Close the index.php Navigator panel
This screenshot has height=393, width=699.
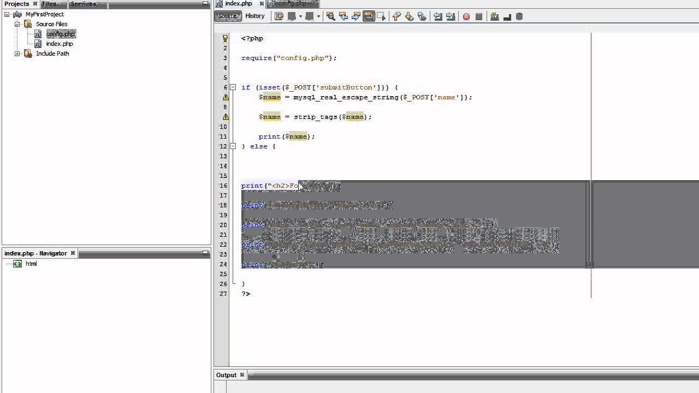(x=73, y=253)
